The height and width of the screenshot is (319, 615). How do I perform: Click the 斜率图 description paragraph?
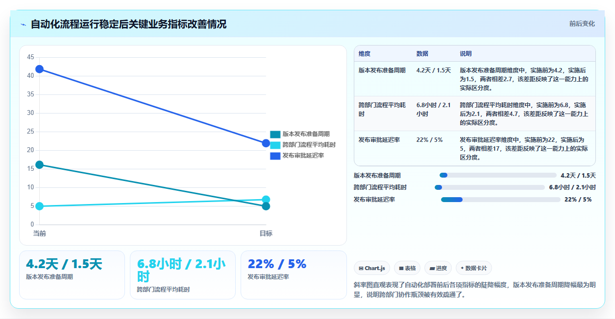pos(474,290)
